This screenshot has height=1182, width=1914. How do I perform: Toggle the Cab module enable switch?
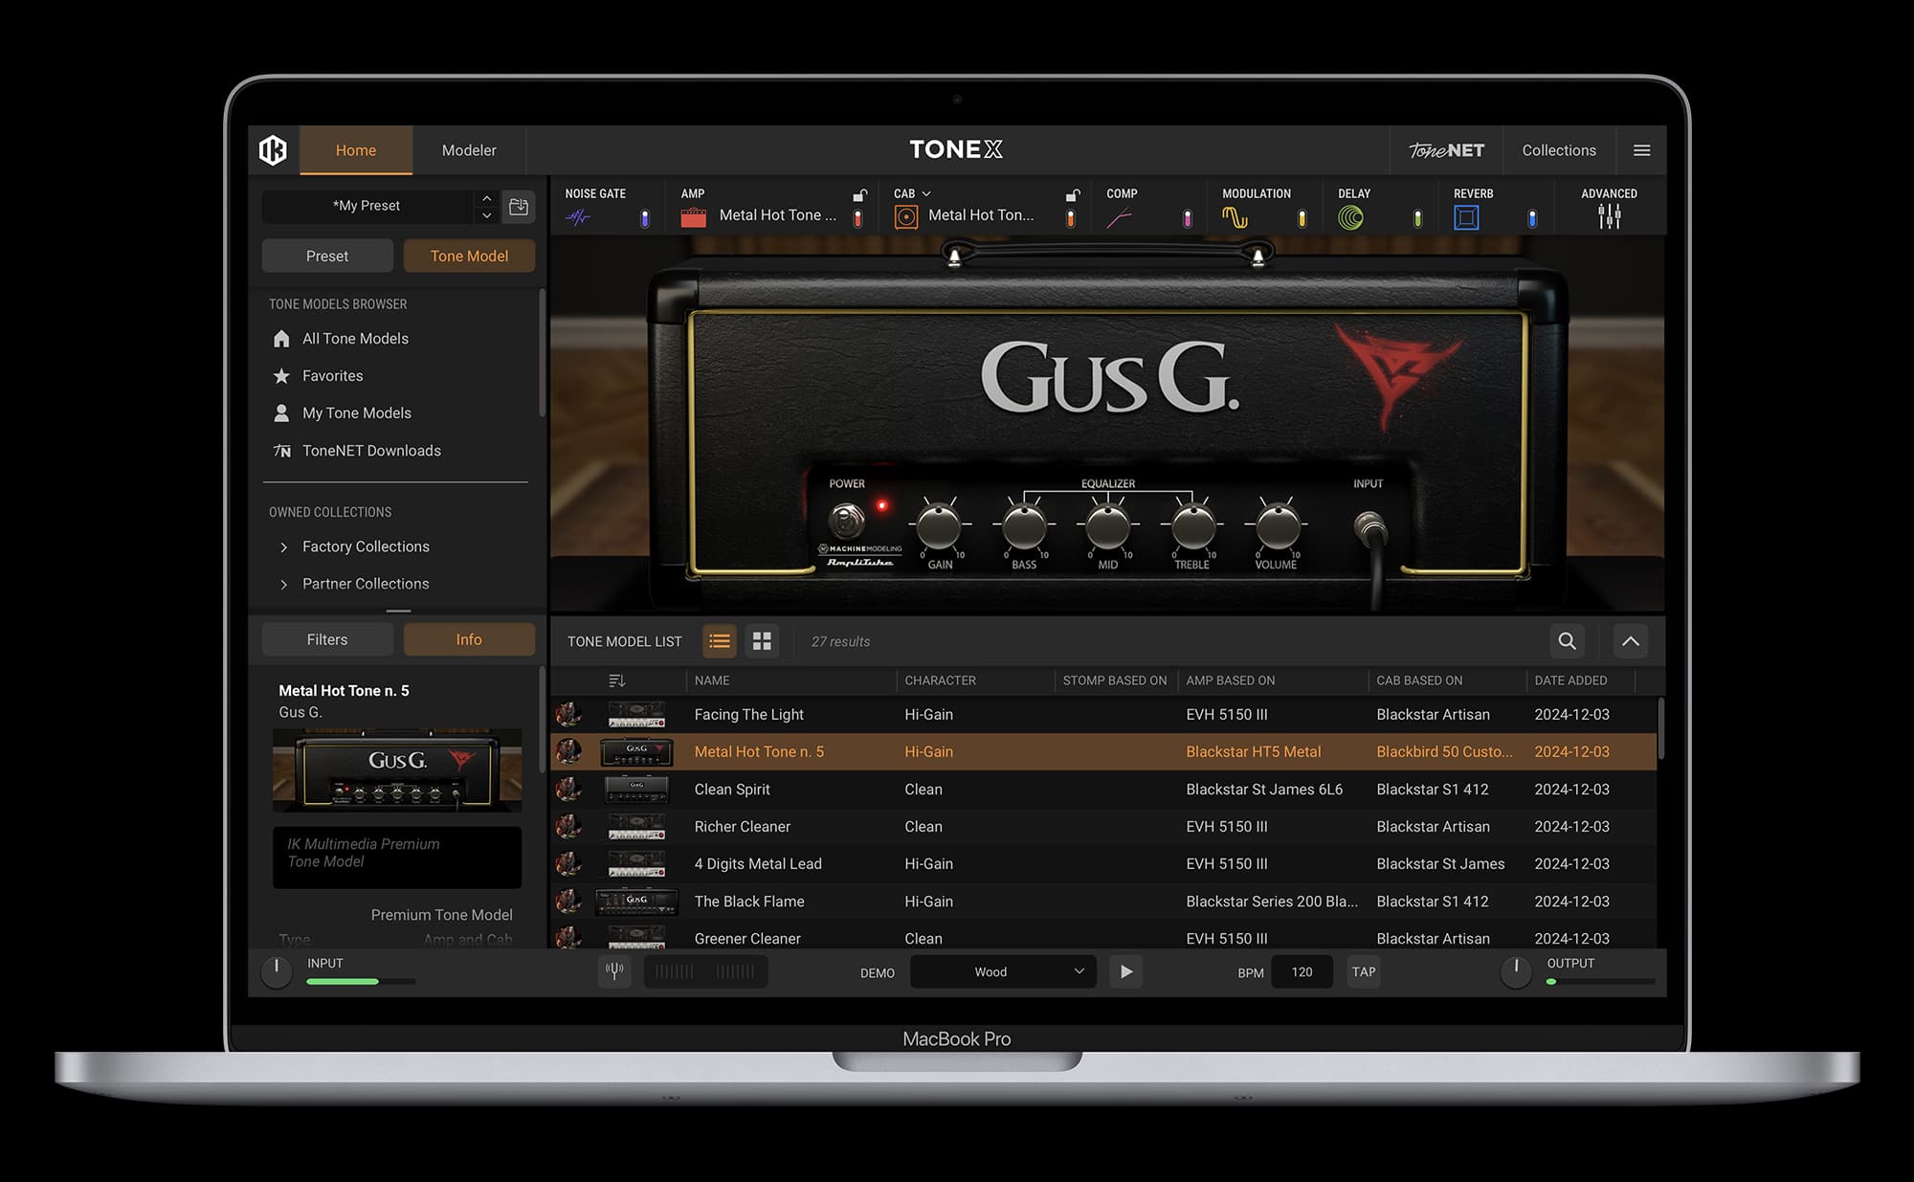point(1072,217)
